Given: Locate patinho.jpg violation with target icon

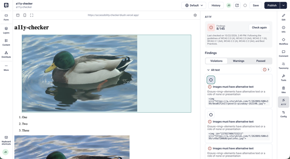Looking at the screenshot, I should click(x=211, y=115).
